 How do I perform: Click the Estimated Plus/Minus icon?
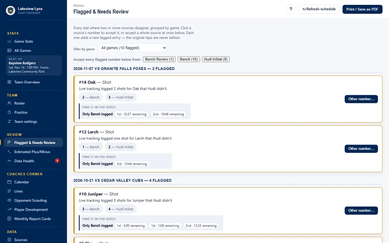tap(9, 152)
